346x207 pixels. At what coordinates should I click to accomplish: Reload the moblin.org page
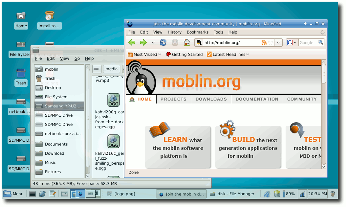click(163, 42)
